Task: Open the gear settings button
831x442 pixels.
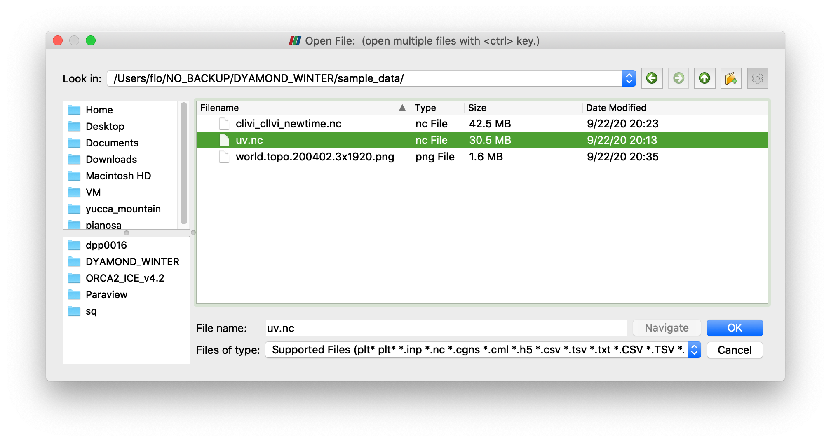Action: pyautogui.click(x=757, y=78)
